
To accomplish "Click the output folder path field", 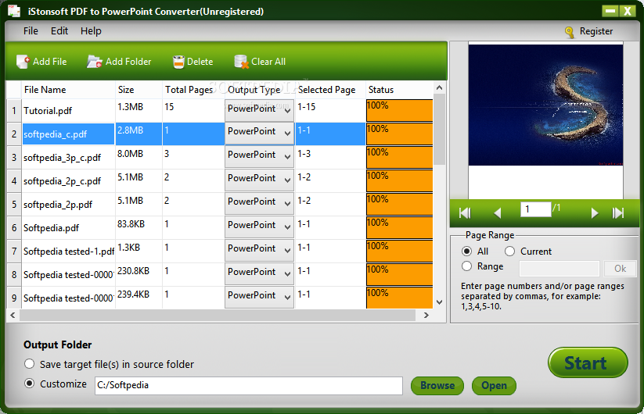I will pos(249,386).
